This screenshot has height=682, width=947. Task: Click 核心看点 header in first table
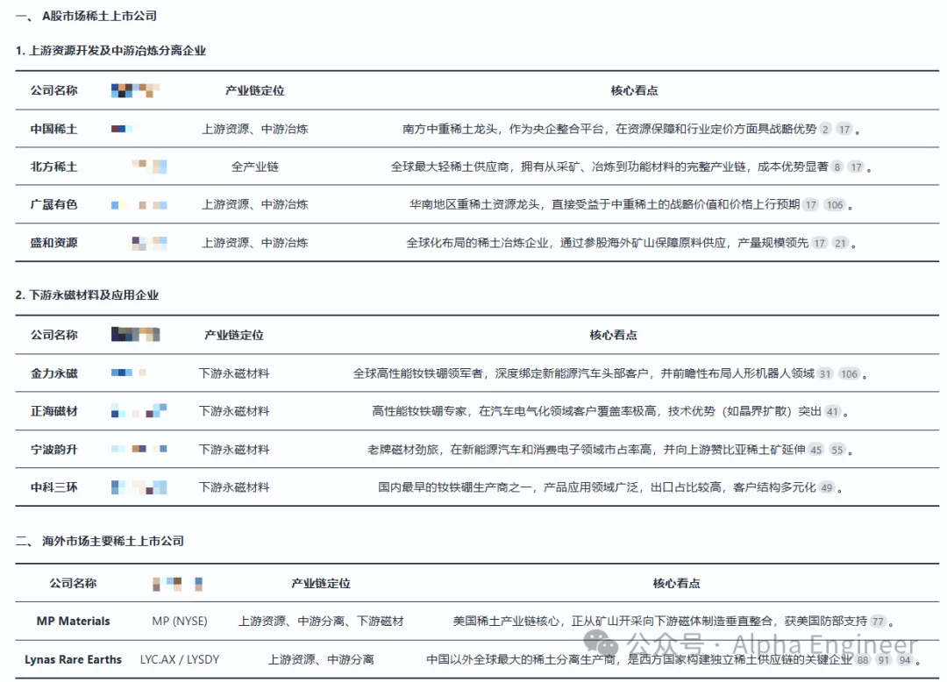coord(634,90)
